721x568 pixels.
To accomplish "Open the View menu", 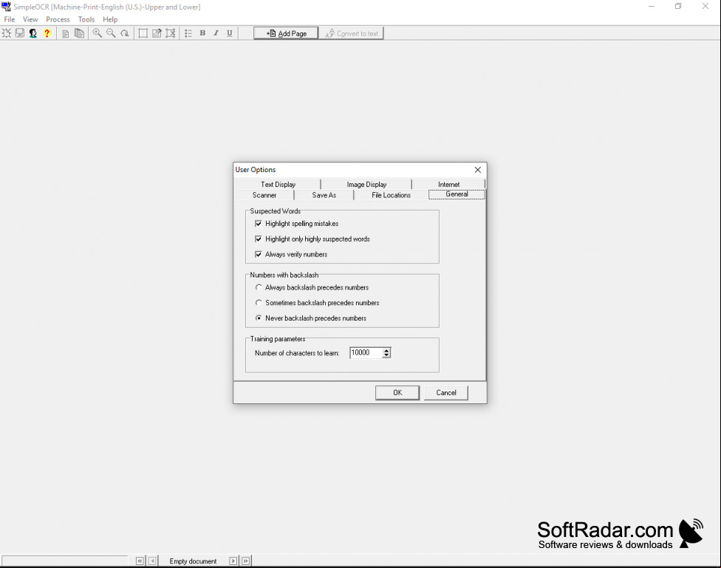I will point(30,19).
